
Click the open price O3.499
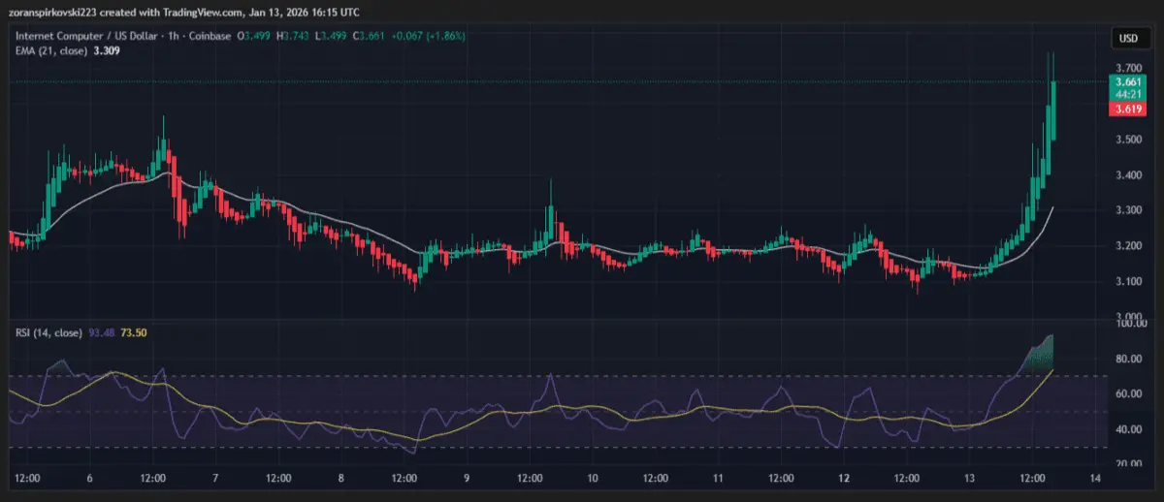pos(254,37)
